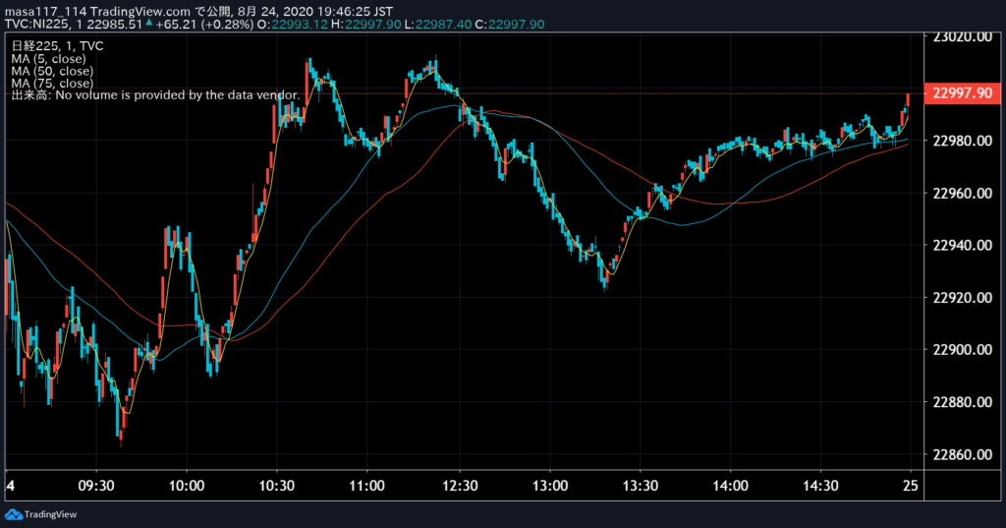
Task: Click the 09:30 time axis label
Action: click(96, 486)
